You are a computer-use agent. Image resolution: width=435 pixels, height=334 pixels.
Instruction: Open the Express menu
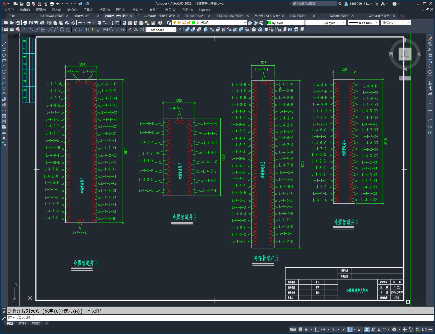pyautogui.click(x=204, y=10)
